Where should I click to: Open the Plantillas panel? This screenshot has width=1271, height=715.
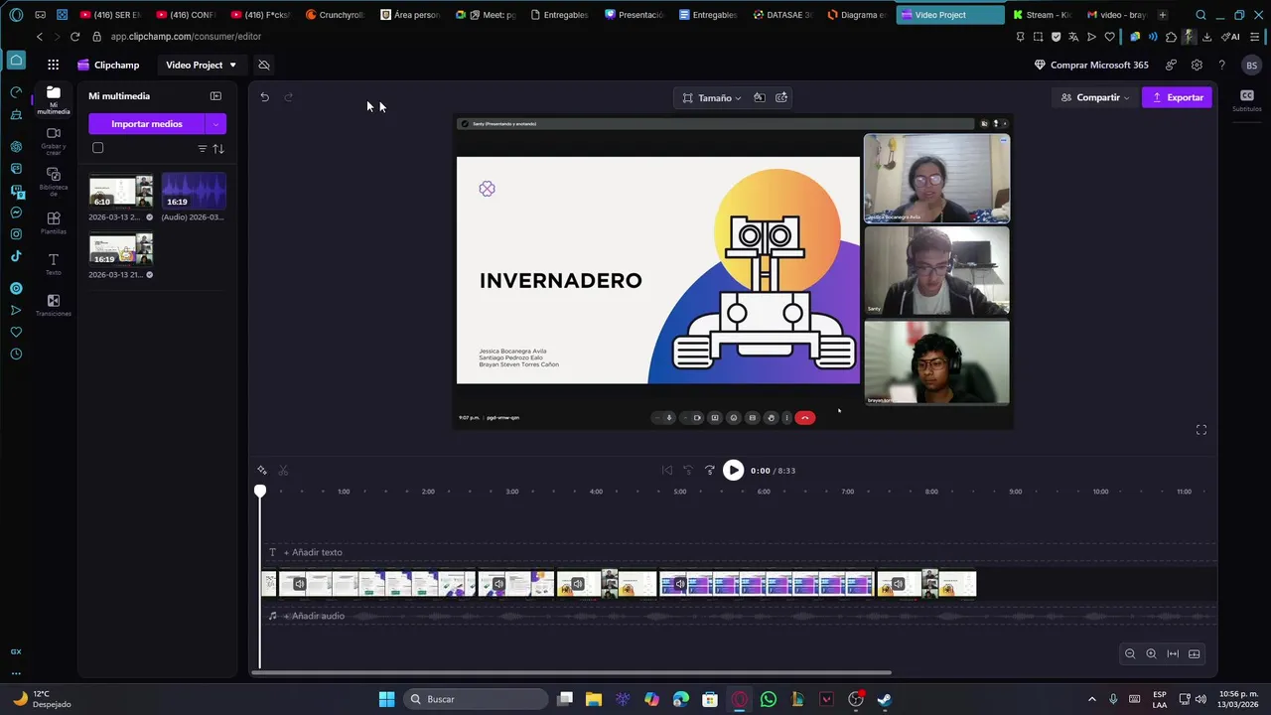pyautogui.click(x=54, y=223)
